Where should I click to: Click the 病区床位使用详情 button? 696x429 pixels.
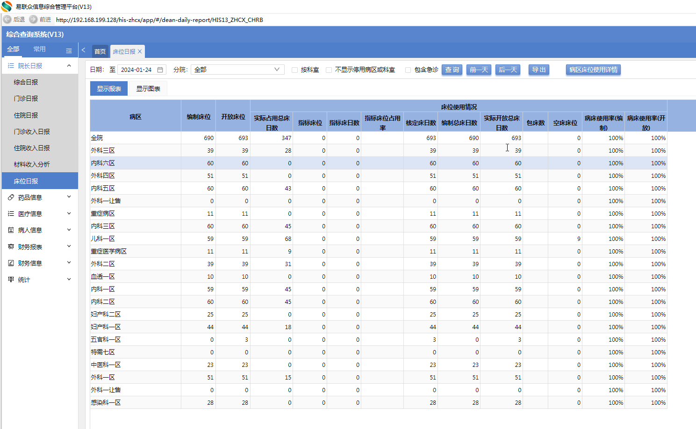point(593,70)
